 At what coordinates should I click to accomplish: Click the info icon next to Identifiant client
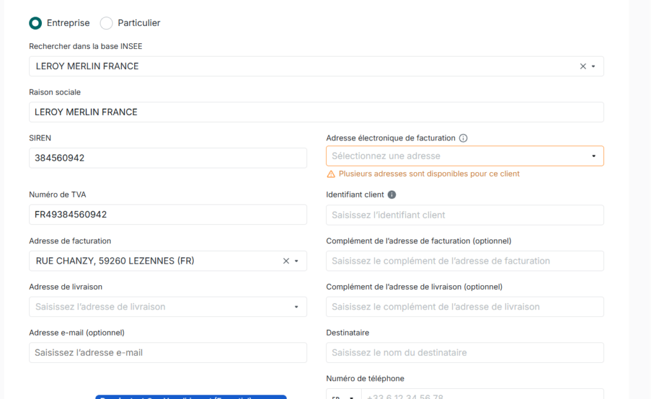(x=392, y=194)
